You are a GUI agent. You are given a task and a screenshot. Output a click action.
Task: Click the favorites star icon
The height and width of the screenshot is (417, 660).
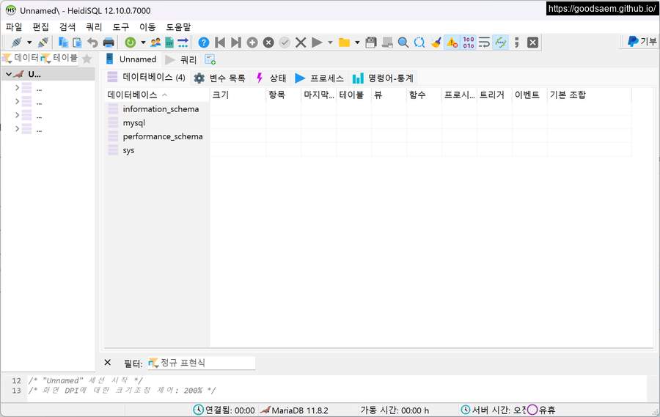click(87, 59)
